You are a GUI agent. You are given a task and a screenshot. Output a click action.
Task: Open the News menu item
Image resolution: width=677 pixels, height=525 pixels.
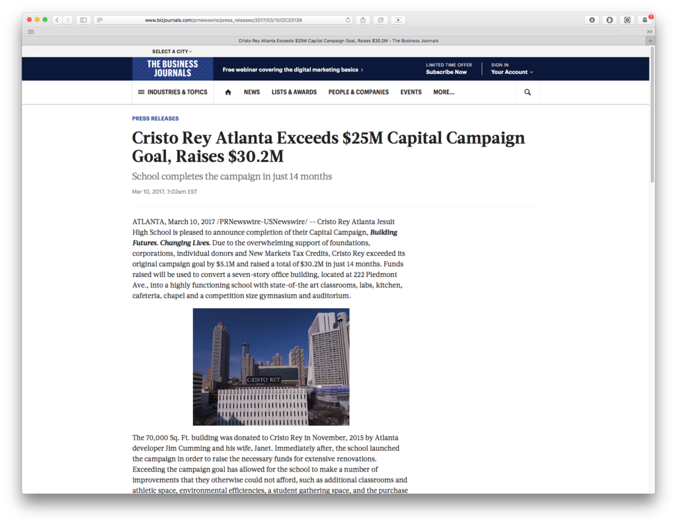point(252,92)
